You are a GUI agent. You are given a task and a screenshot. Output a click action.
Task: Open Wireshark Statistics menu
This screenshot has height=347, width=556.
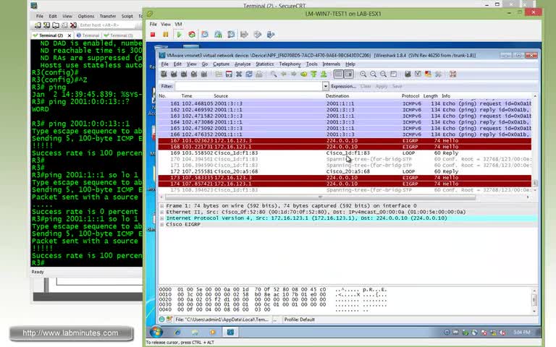tap(265, 64)
